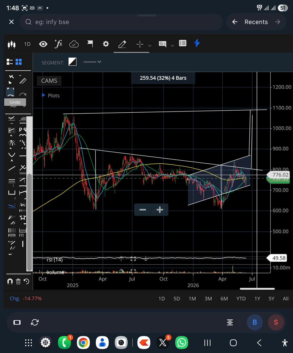Viewport: 293px width, 353px height.
Task: Open the fx indicators menu
Action: coord(58,44)
